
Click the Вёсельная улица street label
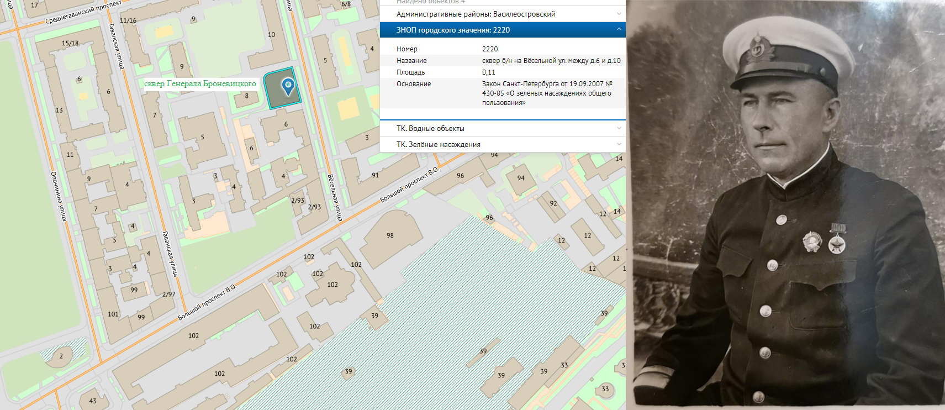click(x=335, y=198)
